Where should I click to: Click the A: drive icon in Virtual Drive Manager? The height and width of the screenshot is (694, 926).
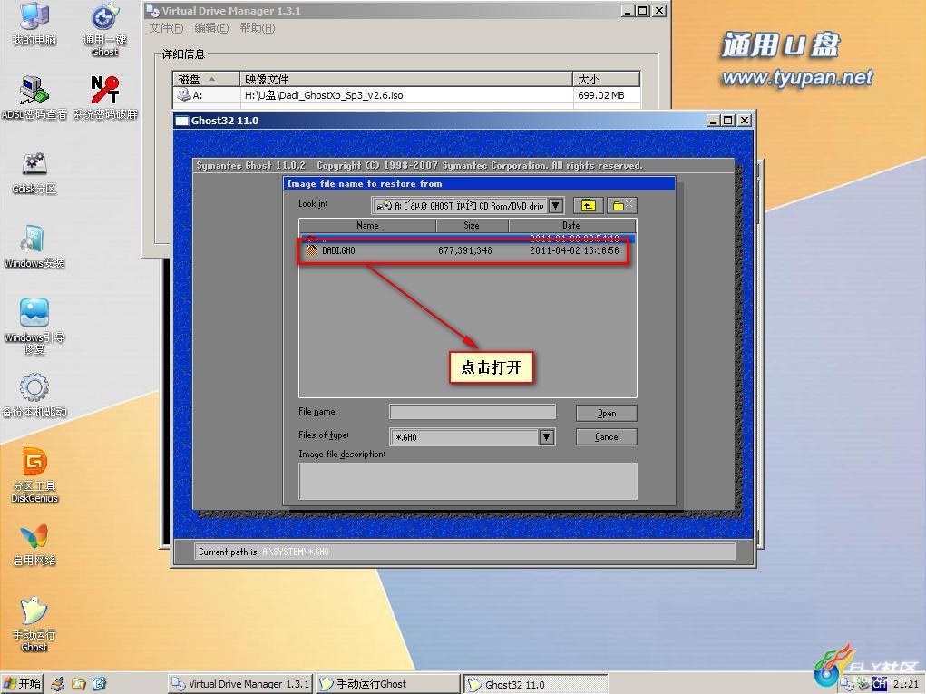point(184,95)
